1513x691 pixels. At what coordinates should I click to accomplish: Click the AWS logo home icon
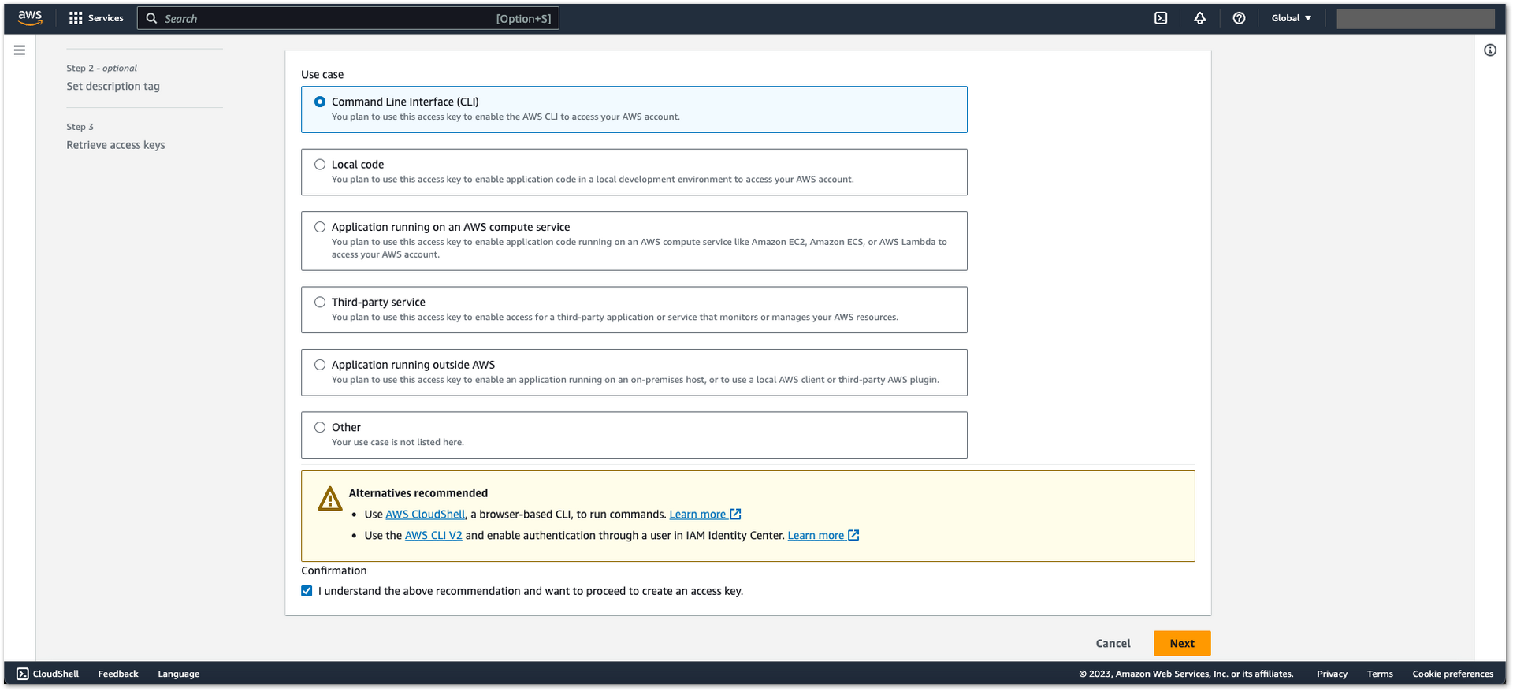coord(30,18)
